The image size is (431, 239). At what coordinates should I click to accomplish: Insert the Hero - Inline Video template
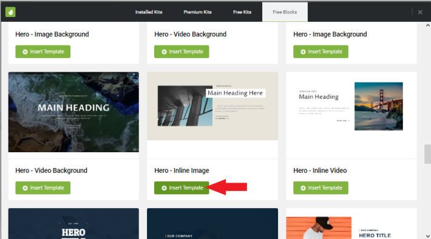click(321, 188)
